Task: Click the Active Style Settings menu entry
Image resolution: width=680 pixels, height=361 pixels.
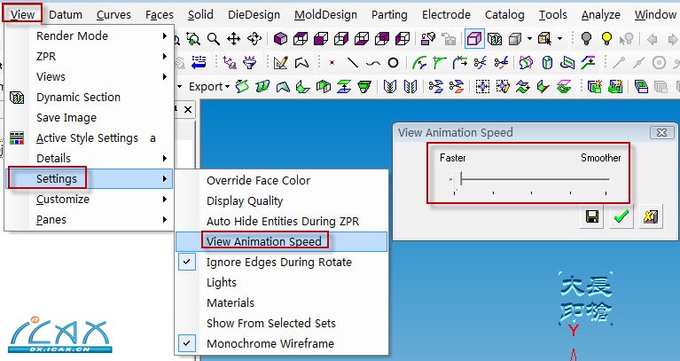Action: (87, 137)
